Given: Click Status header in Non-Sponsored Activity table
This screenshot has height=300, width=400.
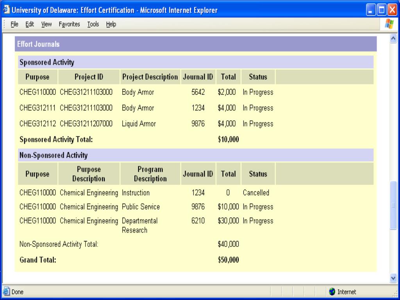Looking at the screenshot, I should (258, 174).
